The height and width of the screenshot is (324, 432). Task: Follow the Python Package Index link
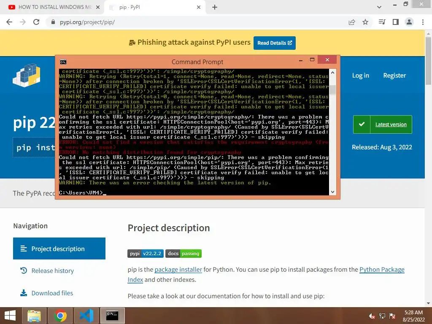[x=382, y=270]
